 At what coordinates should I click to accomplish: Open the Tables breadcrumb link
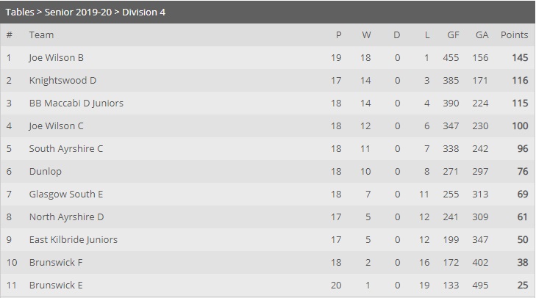click(x=20, y=12)
